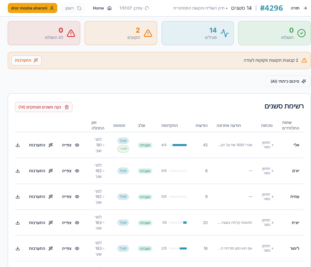The image size is (311, 267).
Task: Download the session of יונית
Action: coord(18,223)
